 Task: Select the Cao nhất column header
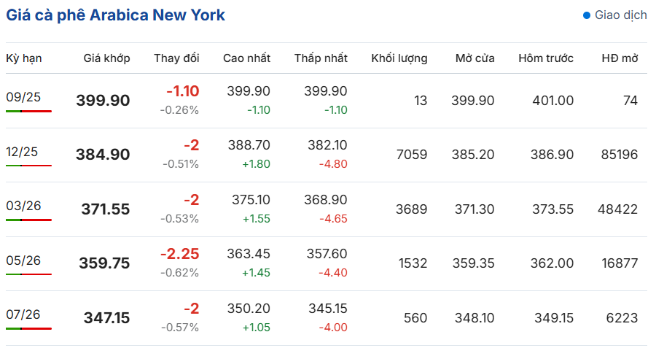(247, 58)
